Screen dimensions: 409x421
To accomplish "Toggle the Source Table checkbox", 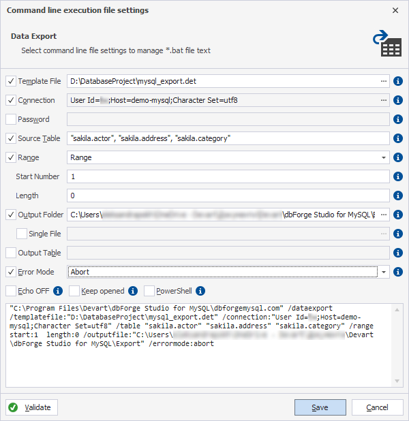I will [x=11, y=138].
